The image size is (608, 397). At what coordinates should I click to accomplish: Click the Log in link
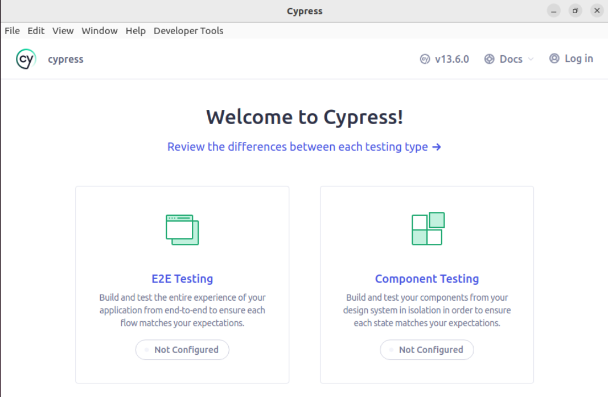(578, 59)
